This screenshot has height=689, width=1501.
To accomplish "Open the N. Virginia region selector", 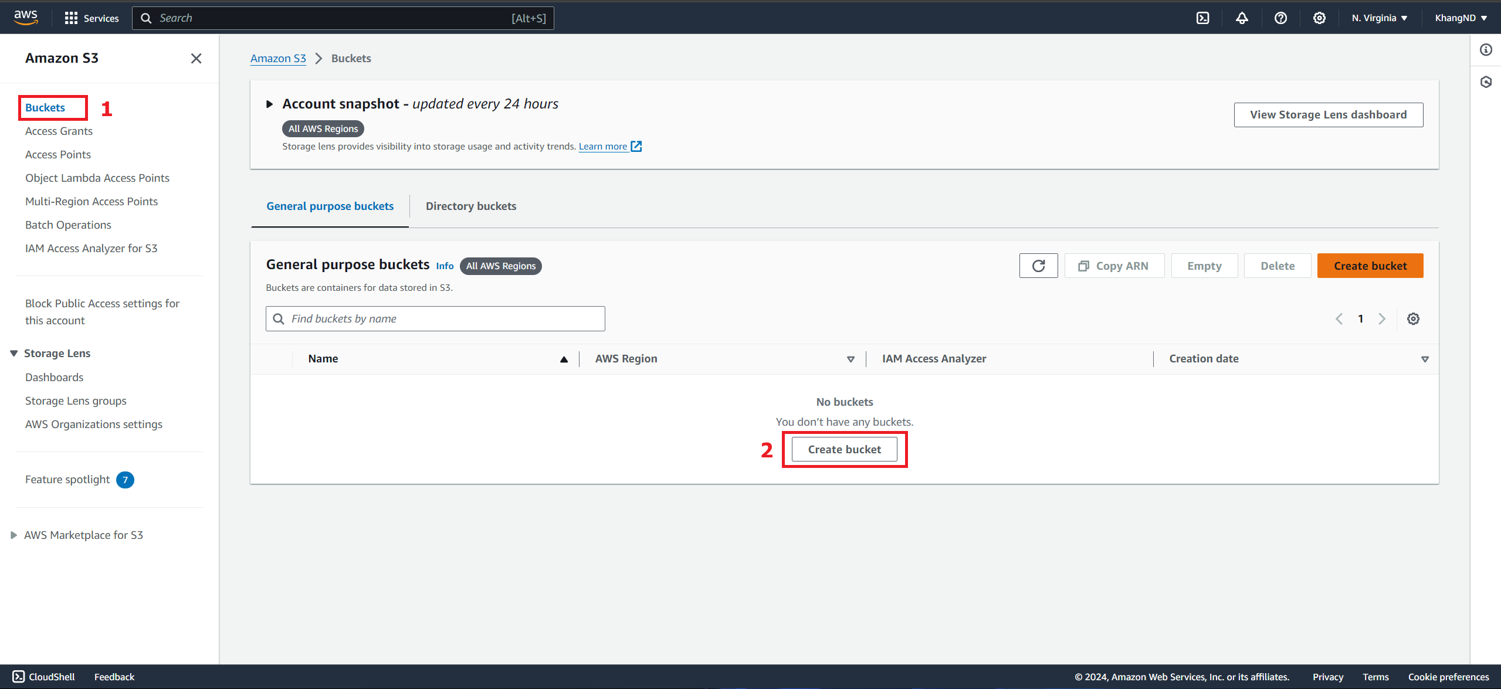I will point(1380,18).
